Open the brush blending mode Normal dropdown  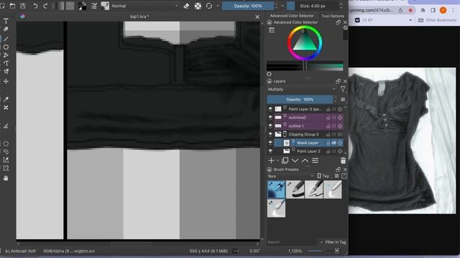144,6
